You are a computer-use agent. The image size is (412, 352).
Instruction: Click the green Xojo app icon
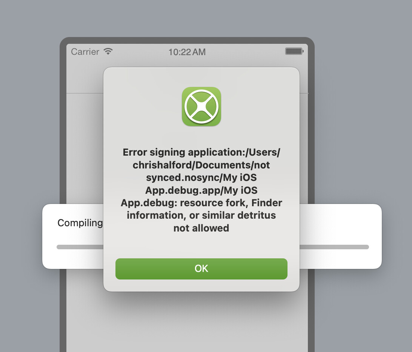[201, 107]
